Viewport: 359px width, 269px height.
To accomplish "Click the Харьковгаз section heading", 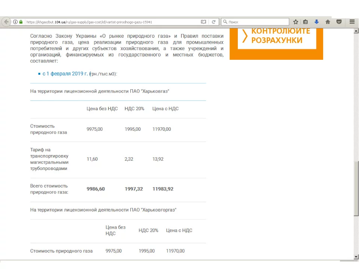I will point(99,91).
